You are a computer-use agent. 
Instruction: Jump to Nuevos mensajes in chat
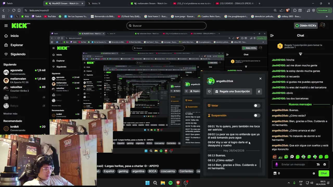click(x=300, y=104)
